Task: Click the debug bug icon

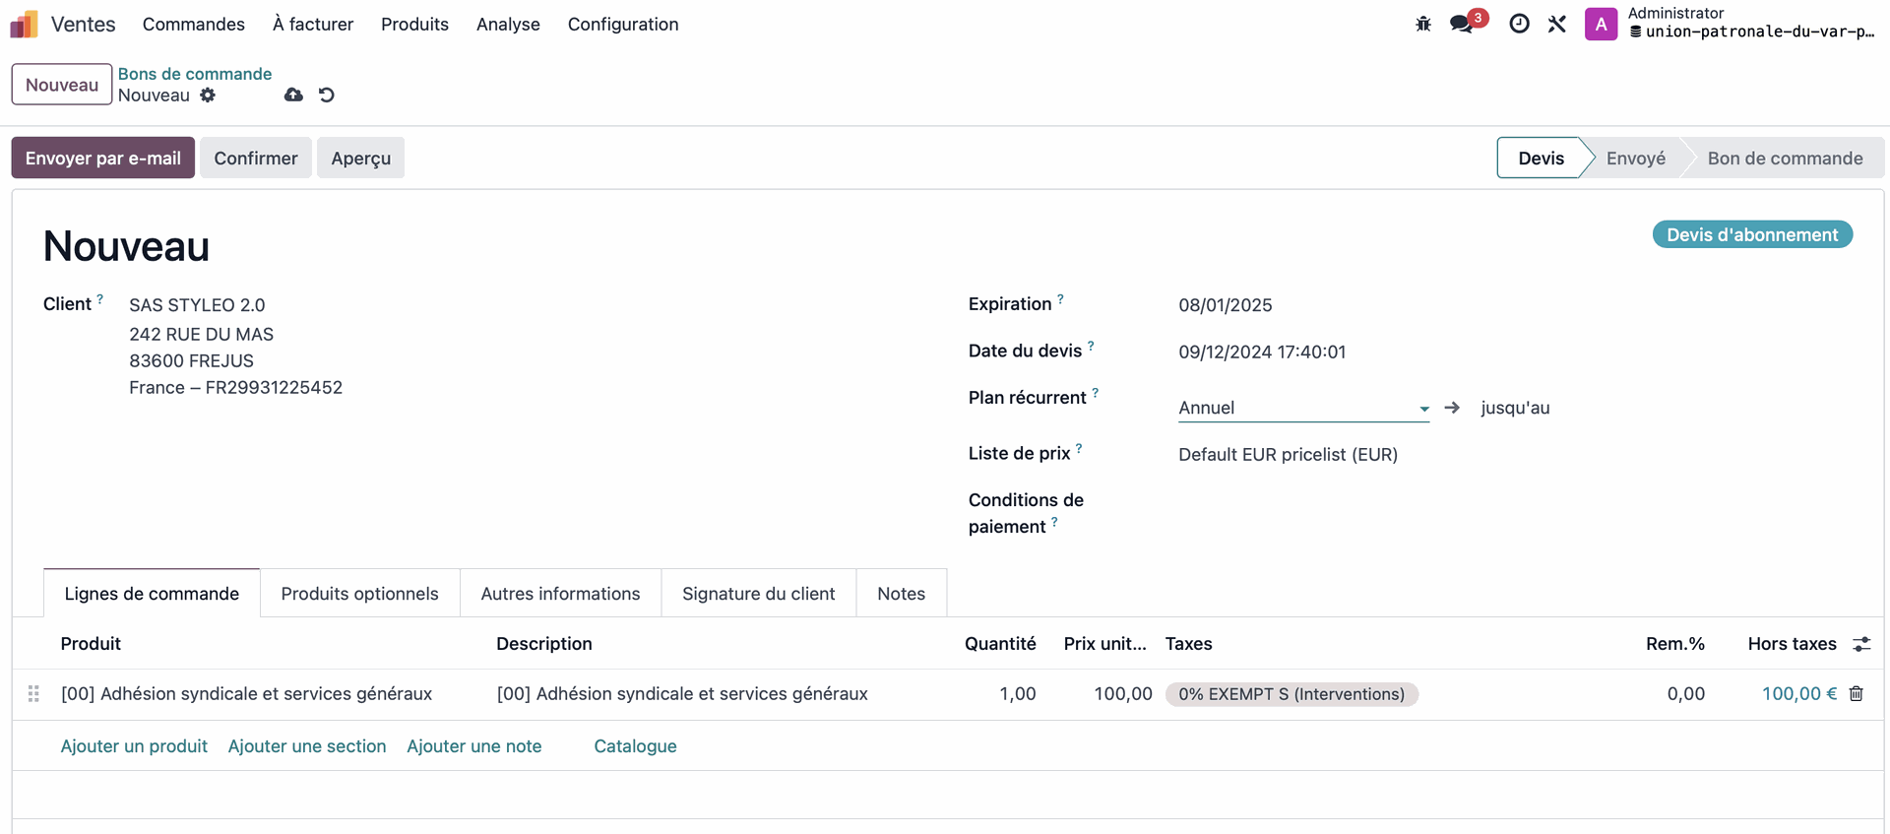Action: point(1423,24)
